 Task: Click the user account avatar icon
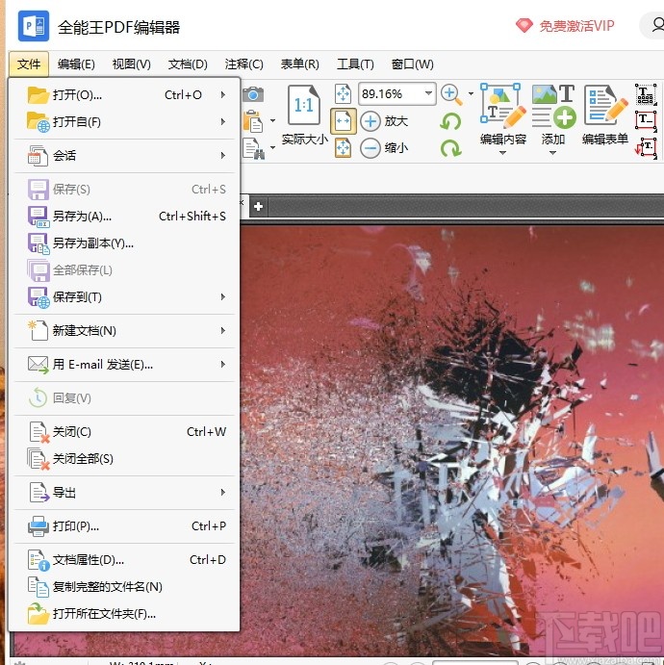point(656,25)
